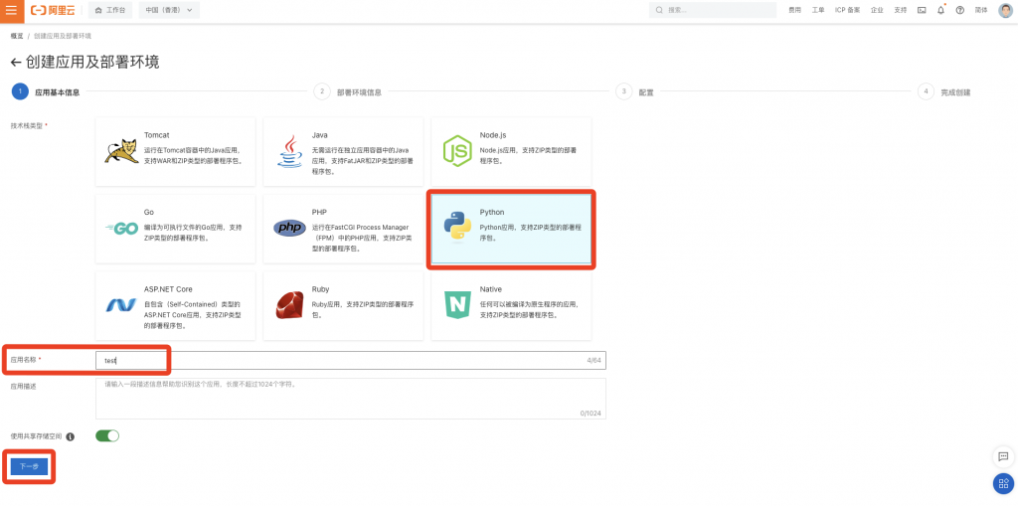Choose the Python tech stack card
Image resolution: width=1018 pixels, height=506 pixels.
511,229
